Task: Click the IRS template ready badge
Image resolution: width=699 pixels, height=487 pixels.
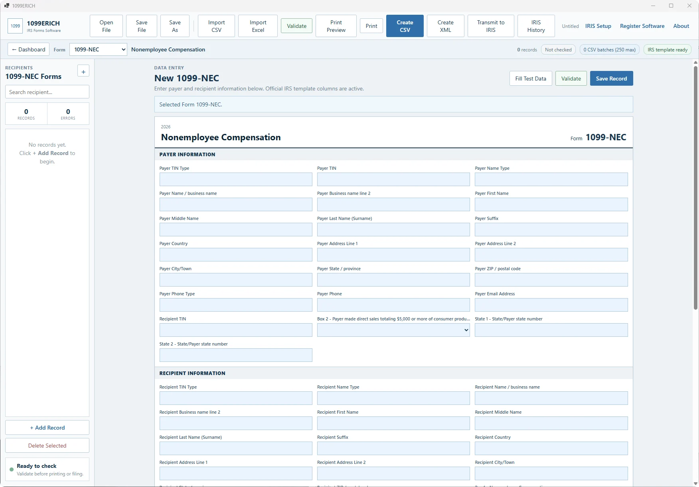Action: coord(667,50)
